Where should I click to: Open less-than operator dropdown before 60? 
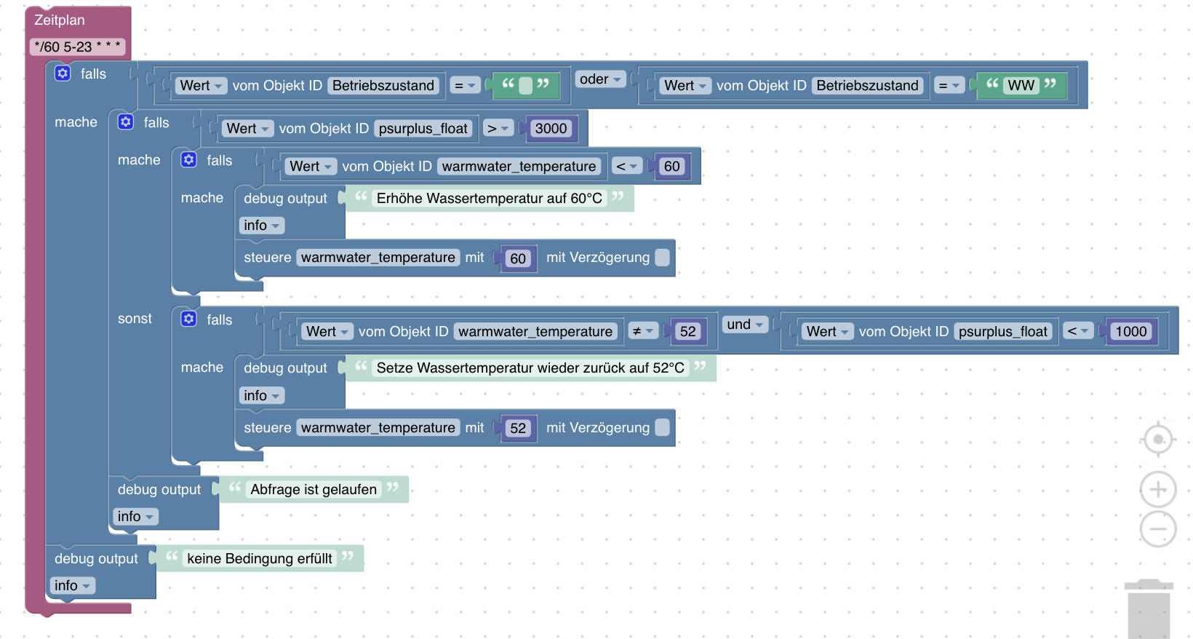pyautogui.click(x=627, y=167)
